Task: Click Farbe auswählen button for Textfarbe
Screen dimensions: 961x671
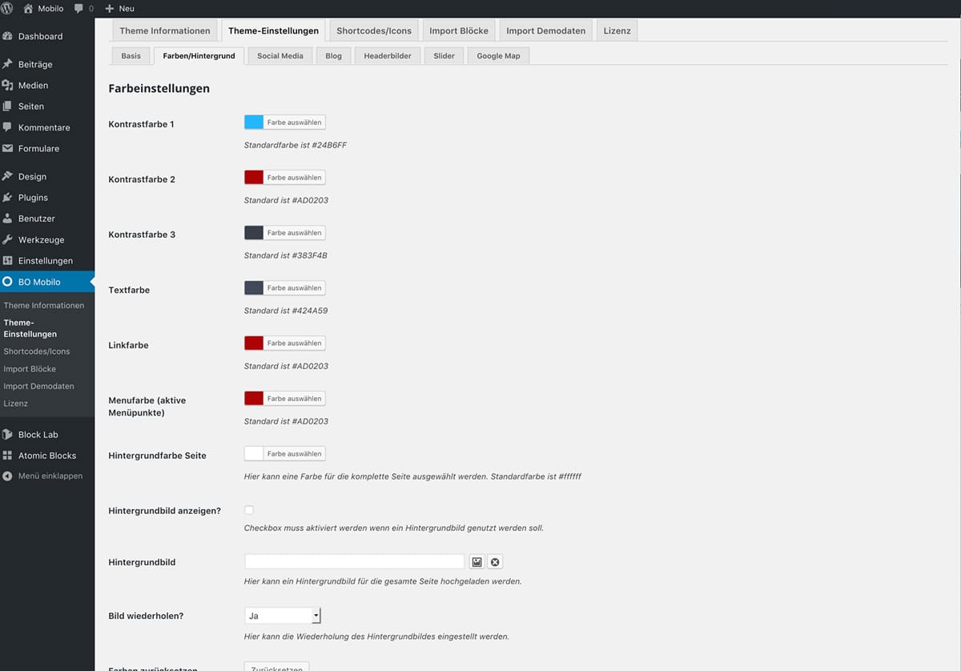Action: pyautogui.click(x=294, y=288)
